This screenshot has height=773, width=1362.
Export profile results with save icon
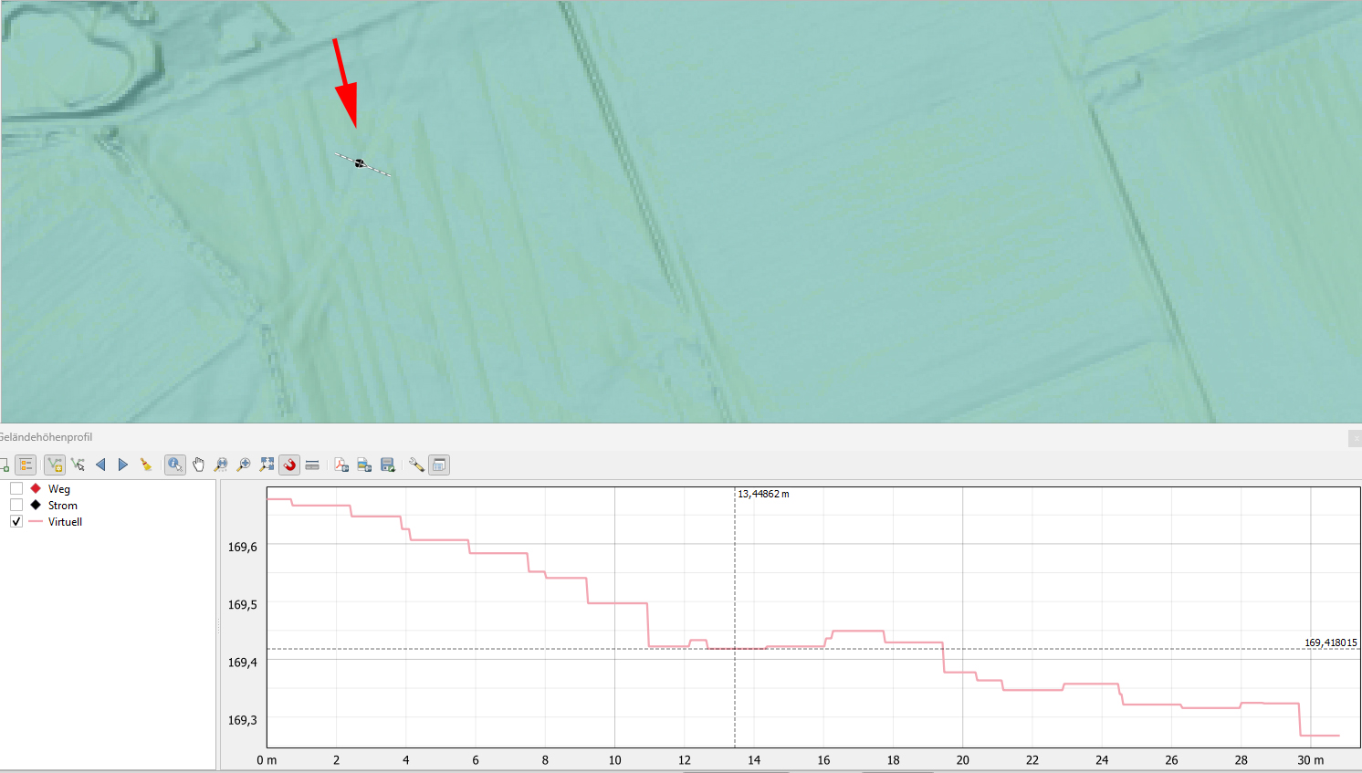387,465
